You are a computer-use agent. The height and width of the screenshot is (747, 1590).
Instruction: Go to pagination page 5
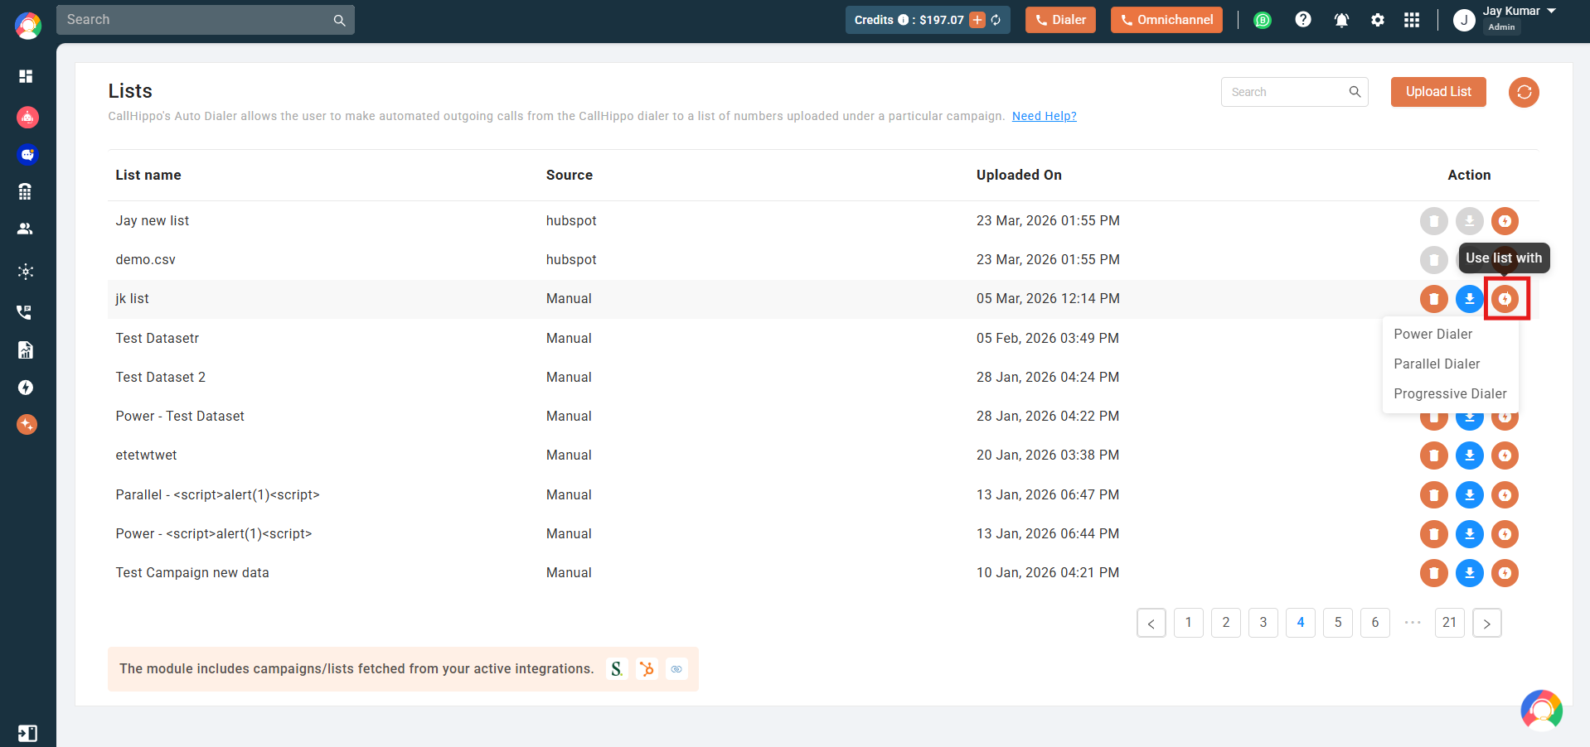click(x=1338, y=623)
